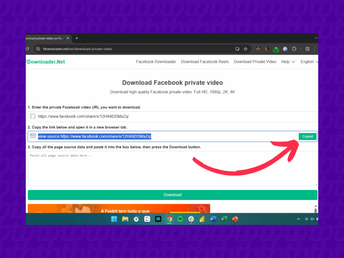Open the green 200+ badge extension
The image size is (344, 258).
pos(276,49)
